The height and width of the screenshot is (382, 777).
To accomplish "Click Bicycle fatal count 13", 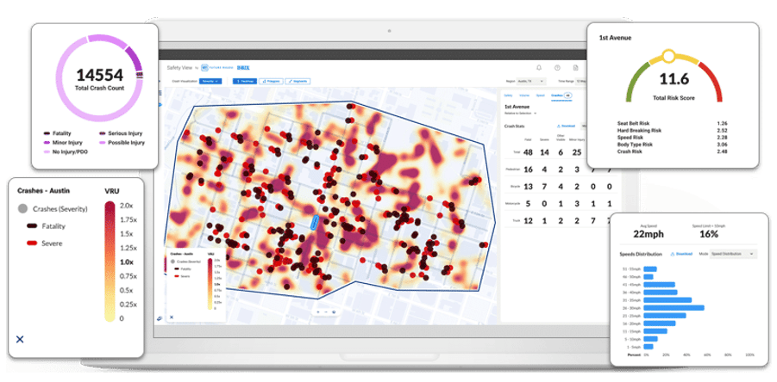I will click(x=528, y=187).
